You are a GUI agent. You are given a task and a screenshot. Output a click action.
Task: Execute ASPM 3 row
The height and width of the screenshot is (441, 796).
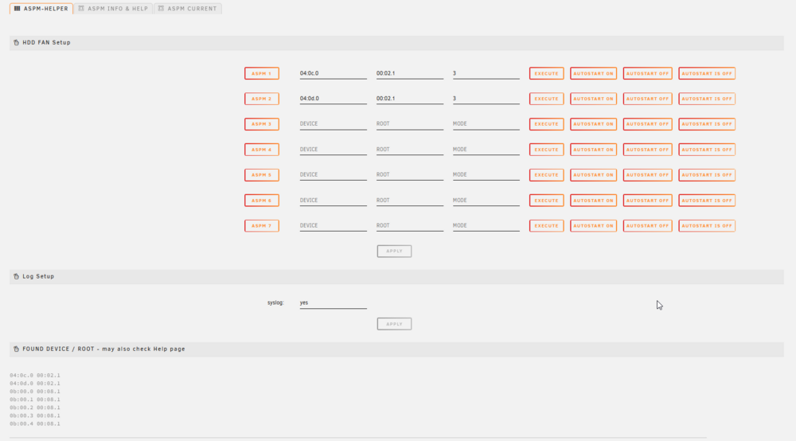[x=546, y=124]
